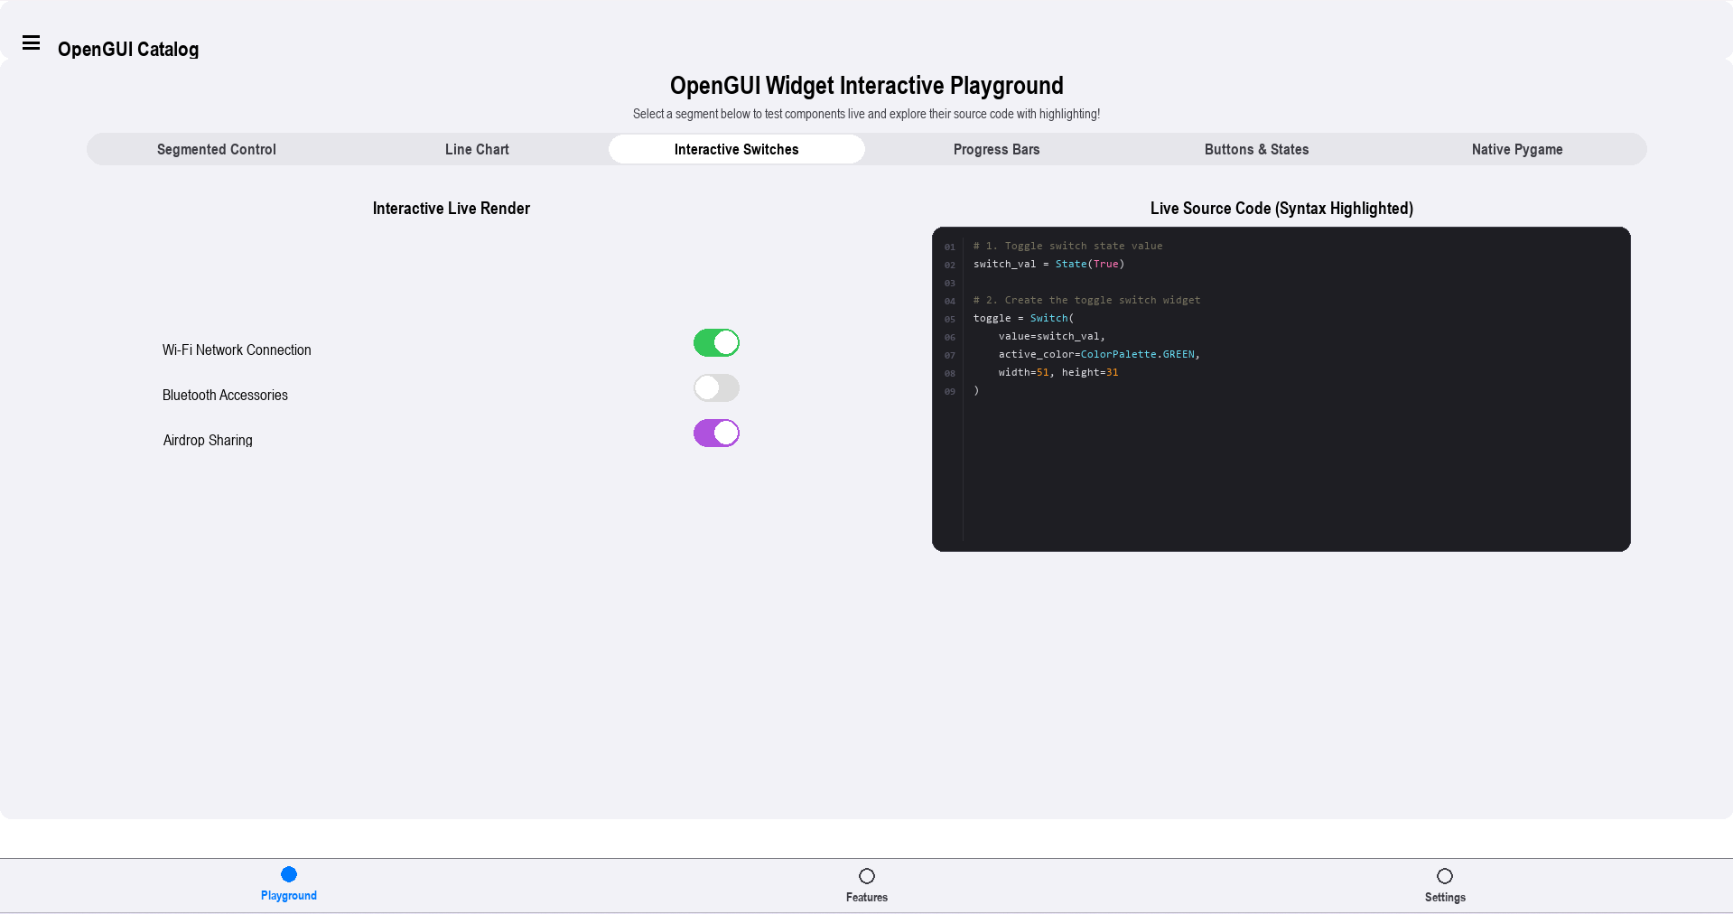1733x914 pixels.
Task: Click the Interactive Live Render heading
Action: tap(452, 209)
